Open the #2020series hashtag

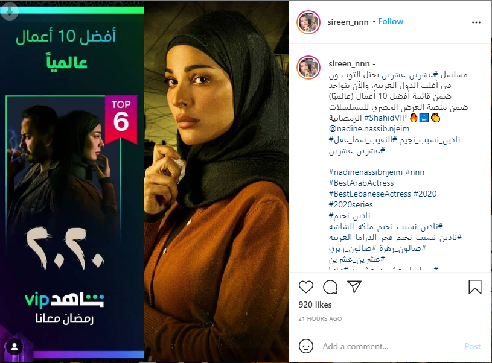[351, 204]
